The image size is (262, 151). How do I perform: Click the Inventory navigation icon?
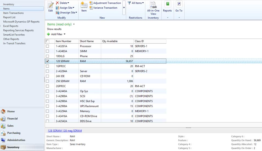3,147
